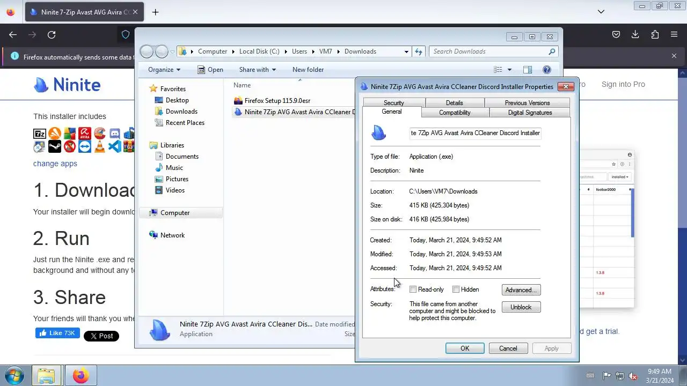Open the Digital Signatures tab
The height and width of the screenshot is (386, 687).
tap(530, 113)
